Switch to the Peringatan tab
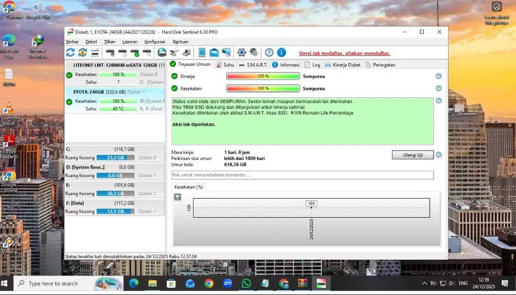Image resolution: width=516 pixels, height=295 pixels. 380,65
